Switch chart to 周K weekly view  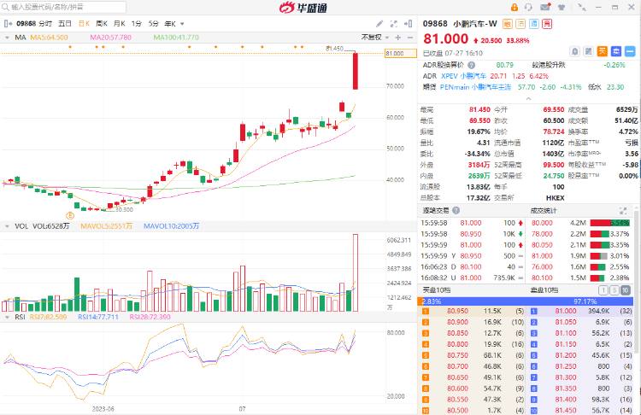pos(102,23)
